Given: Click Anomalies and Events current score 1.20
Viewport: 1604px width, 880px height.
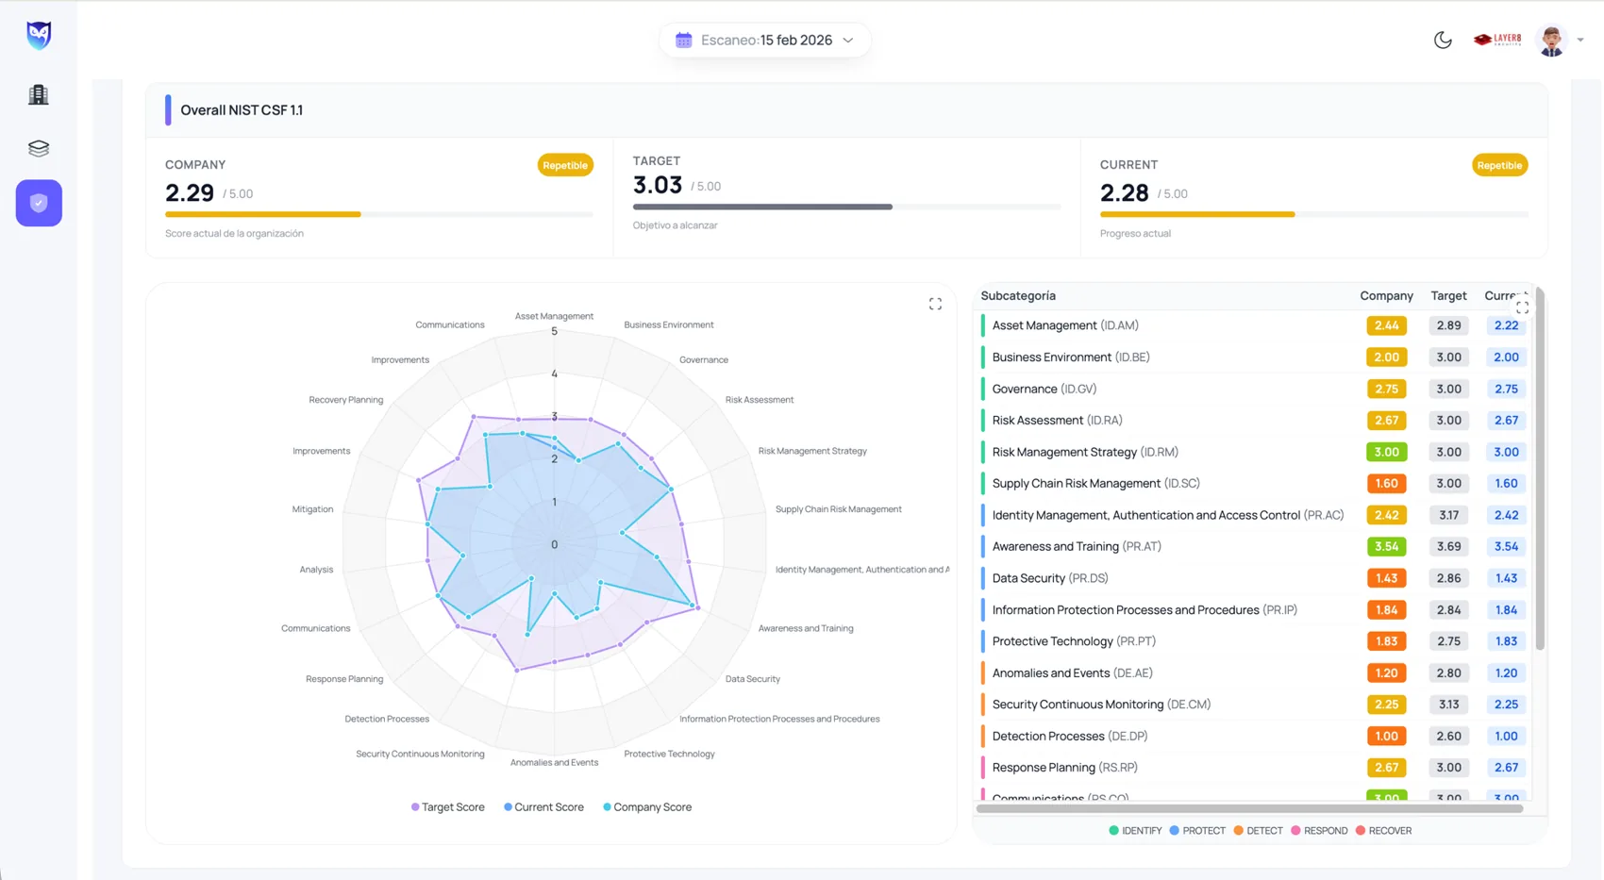Looking at the screenshot, I should click(1506, 673).
